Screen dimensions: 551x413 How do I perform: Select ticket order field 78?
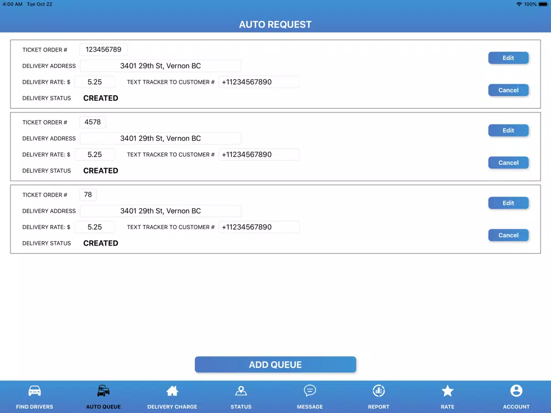(x=88, y=194)
